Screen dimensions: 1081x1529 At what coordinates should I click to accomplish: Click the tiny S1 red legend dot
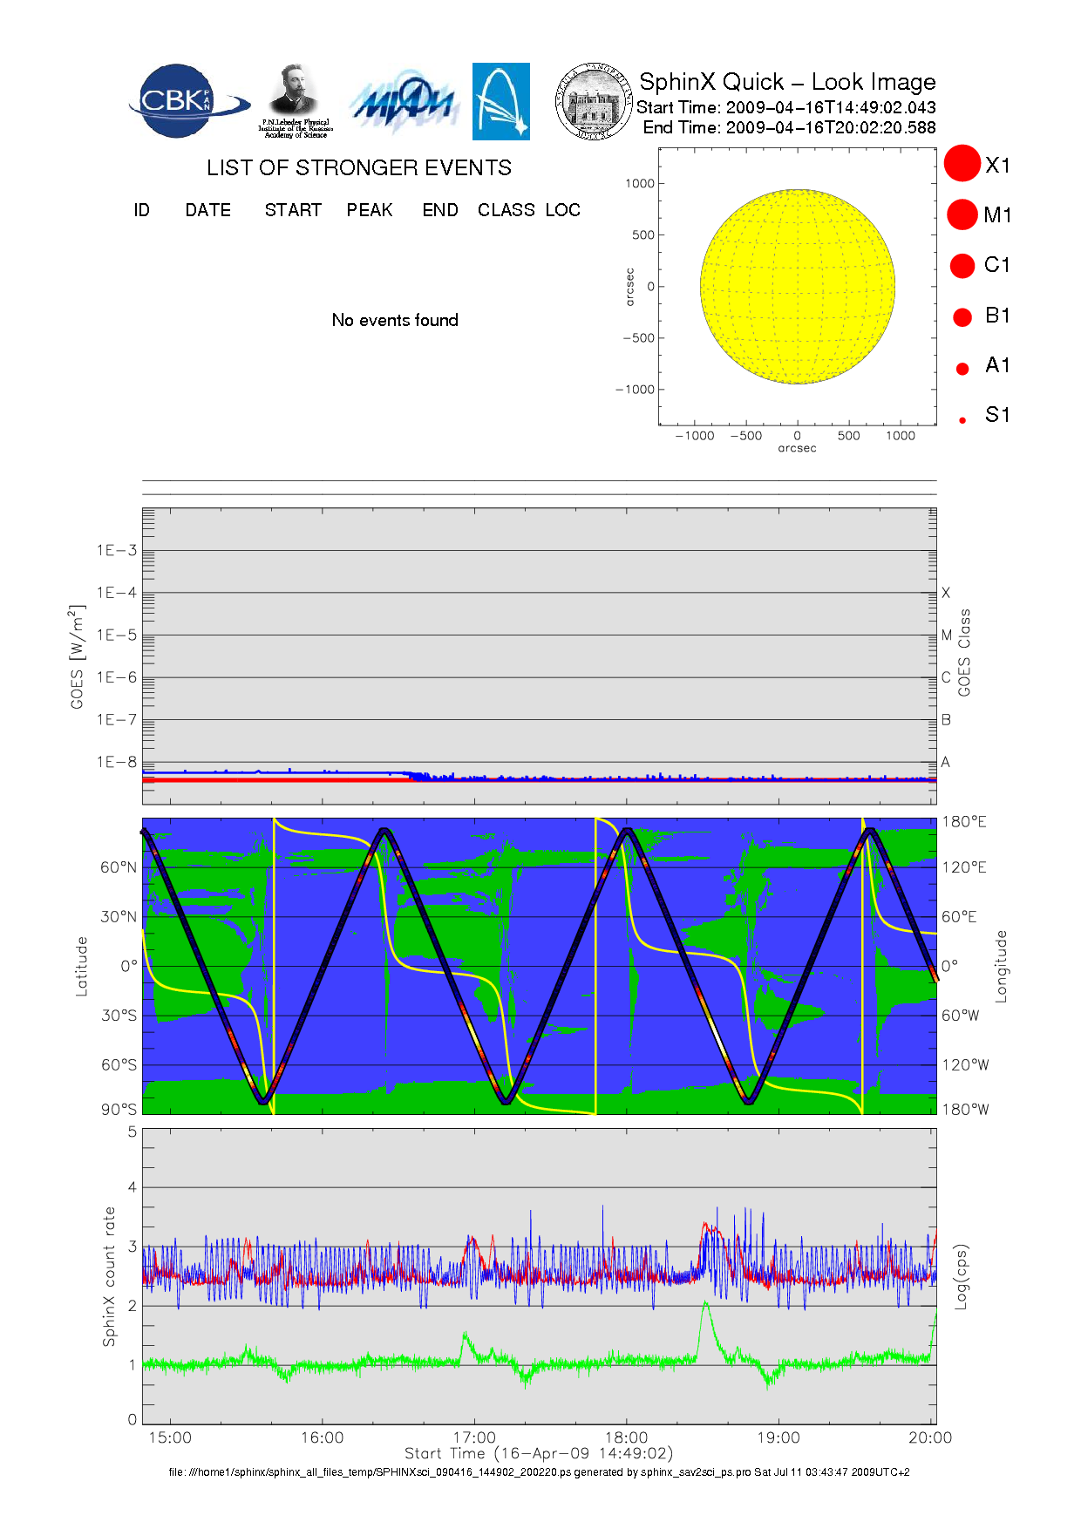pyautogui.click(x=962, y=420)
